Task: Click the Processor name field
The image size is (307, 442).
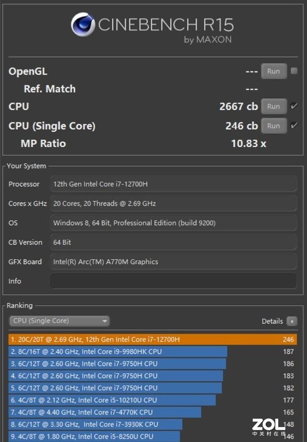Action: coord(173,184)
